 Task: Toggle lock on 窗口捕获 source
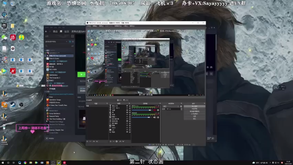click(130, 123)
